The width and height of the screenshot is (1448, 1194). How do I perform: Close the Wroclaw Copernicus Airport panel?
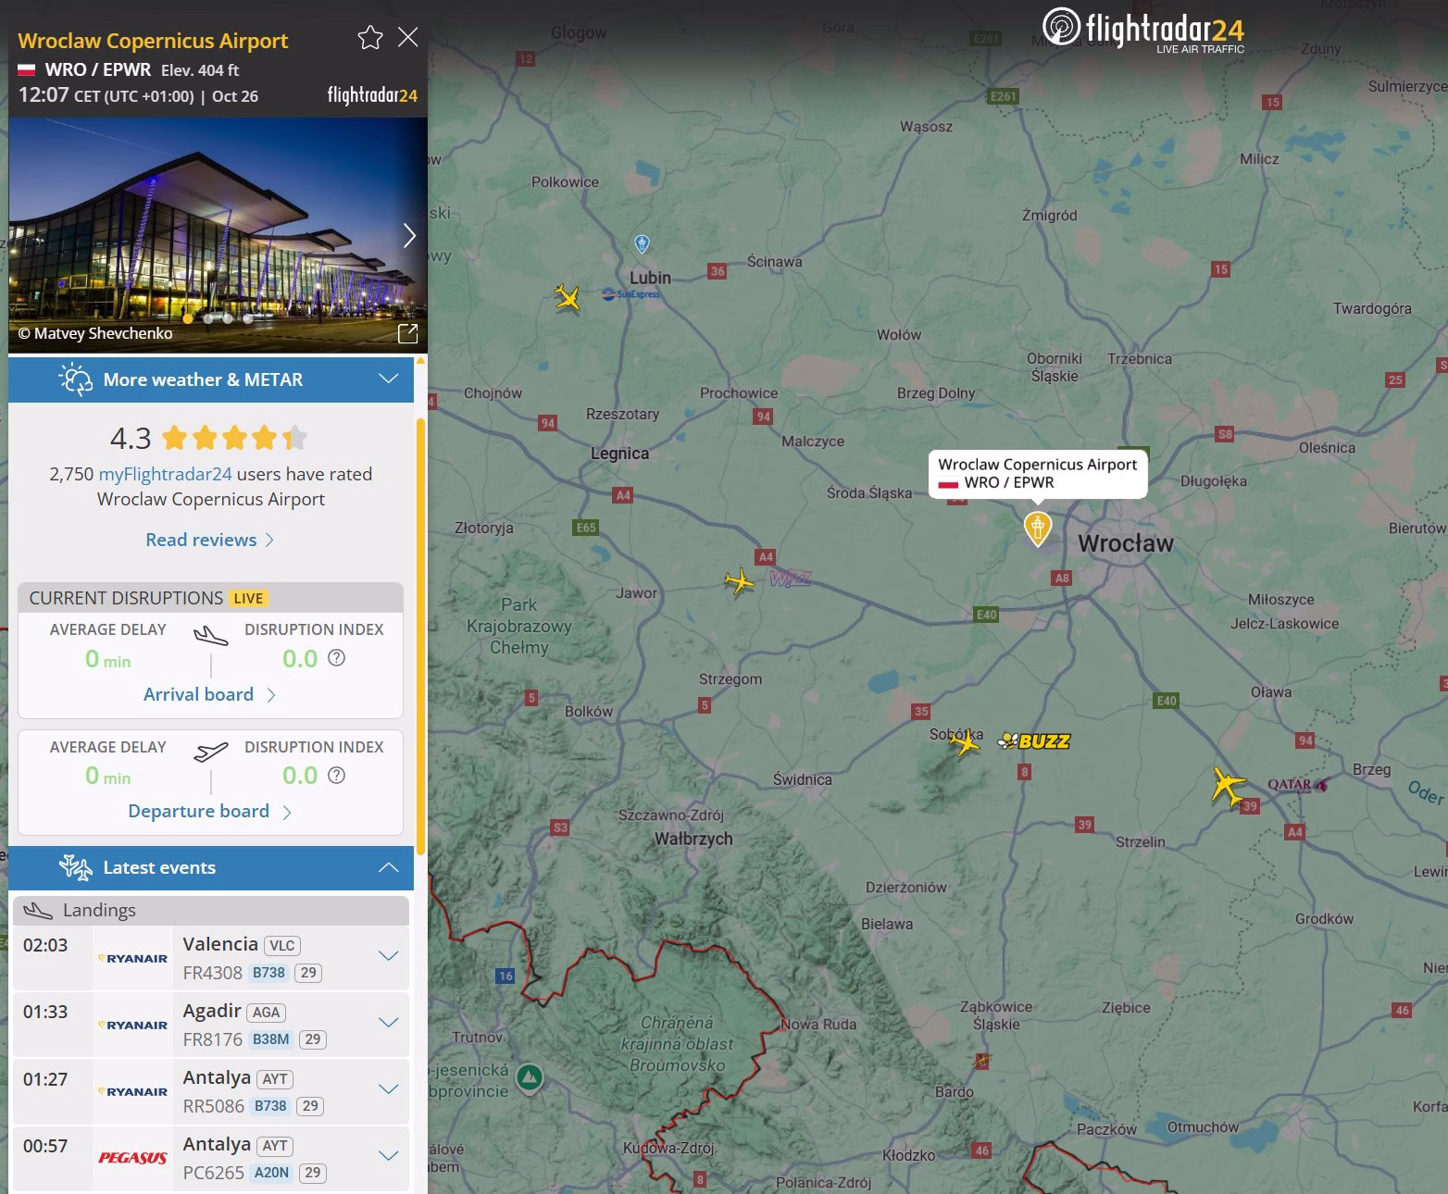click(407, 38)
